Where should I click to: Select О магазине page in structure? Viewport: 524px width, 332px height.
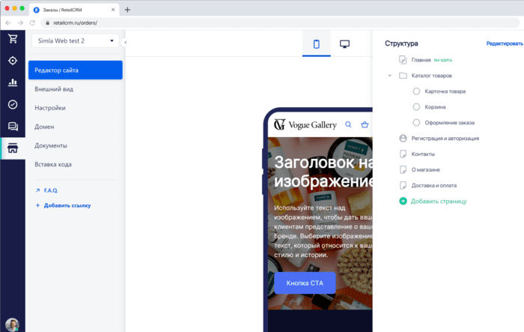[425, 169]
